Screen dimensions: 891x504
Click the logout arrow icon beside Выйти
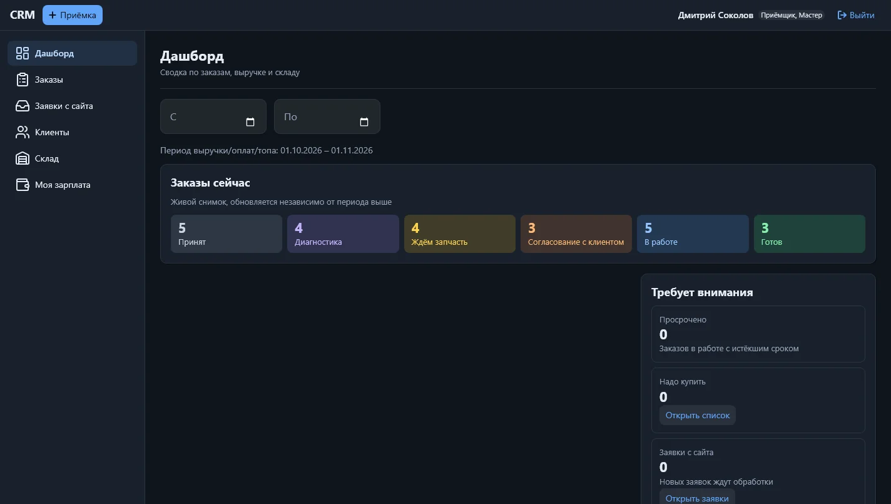(842, 15)
